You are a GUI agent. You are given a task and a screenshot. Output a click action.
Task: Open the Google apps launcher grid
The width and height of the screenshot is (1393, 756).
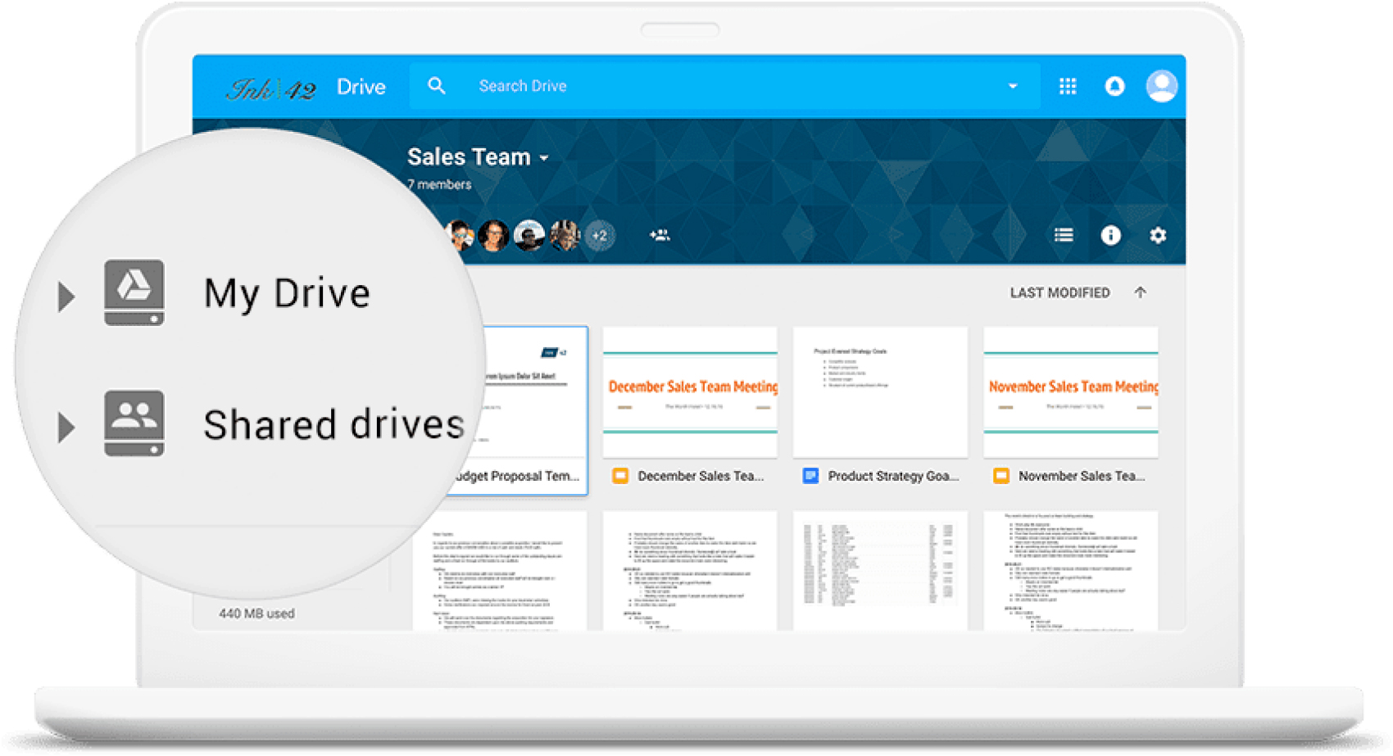(x=1068, y=86)
